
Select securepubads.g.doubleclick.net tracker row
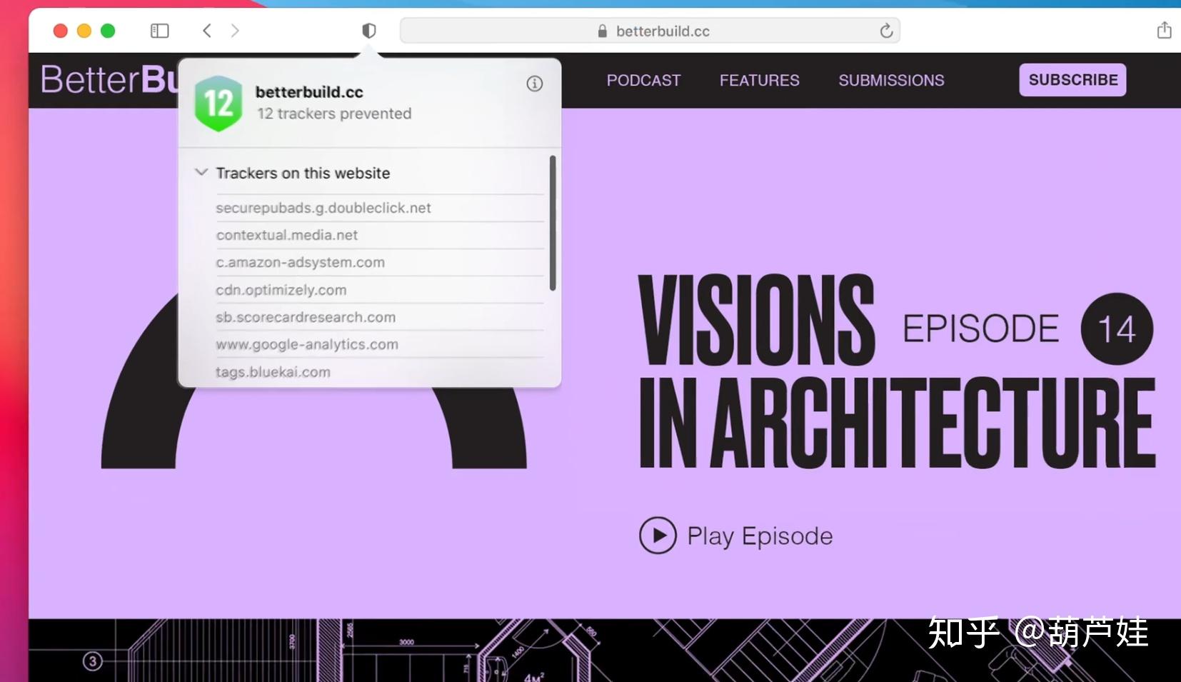(x=379, y=208)
